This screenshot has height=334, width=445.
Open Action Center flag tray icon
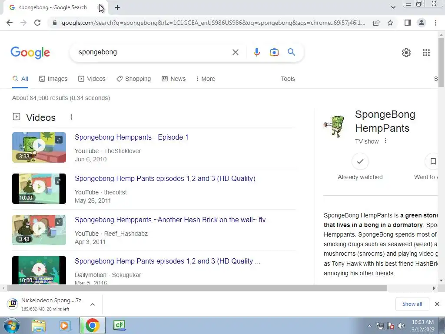pyautogui.click(x=391, y=326)
